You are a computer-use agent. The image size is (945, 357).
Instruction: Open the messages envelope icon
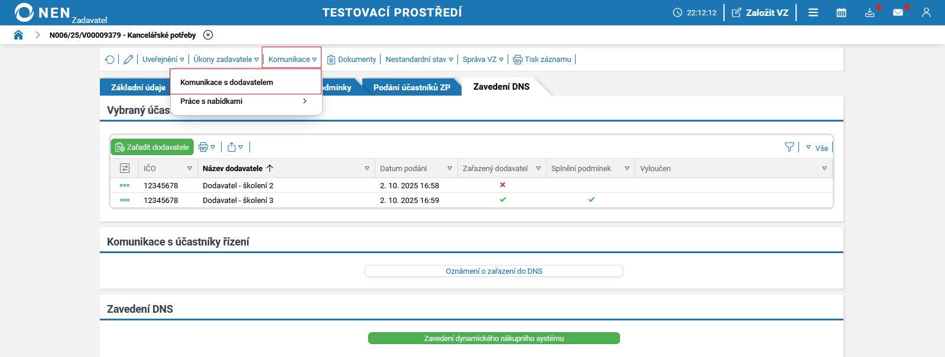click(898, 12)
